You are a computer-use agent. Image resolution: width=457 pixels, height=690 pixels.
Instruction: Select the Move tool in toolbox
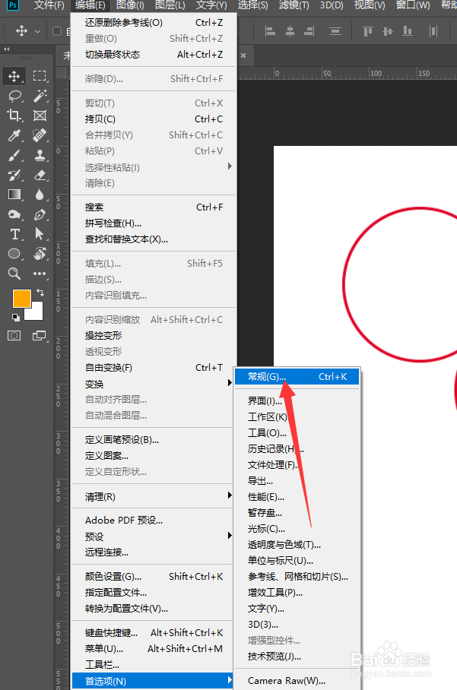coord(14,76)
